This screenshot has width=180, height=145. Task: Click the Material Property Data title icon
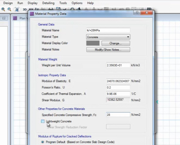(32, 14)
